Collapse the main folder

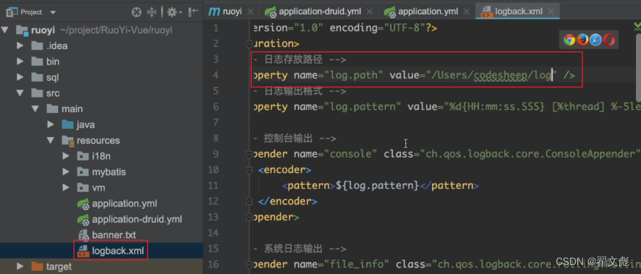point(35,109)
